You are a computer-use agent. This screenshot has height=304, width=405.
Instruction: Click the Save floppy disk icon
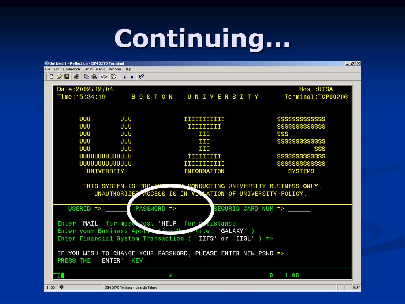click(66, 77)
